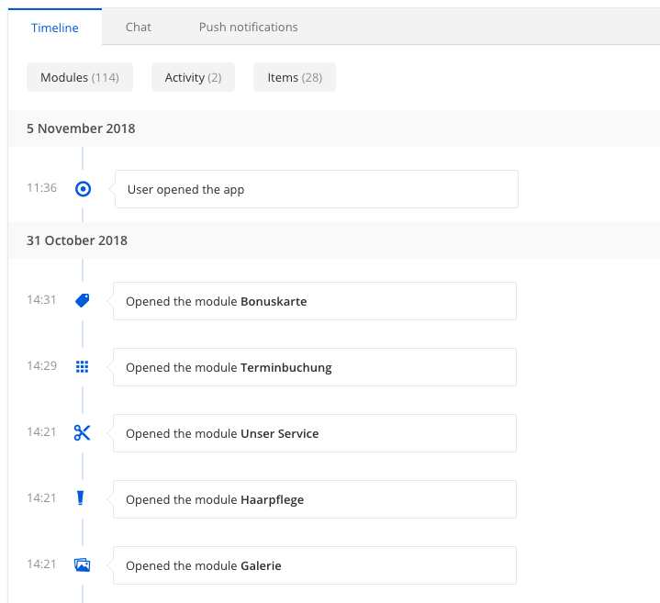Click the Unser Service module entry

(x=315, y=433)
